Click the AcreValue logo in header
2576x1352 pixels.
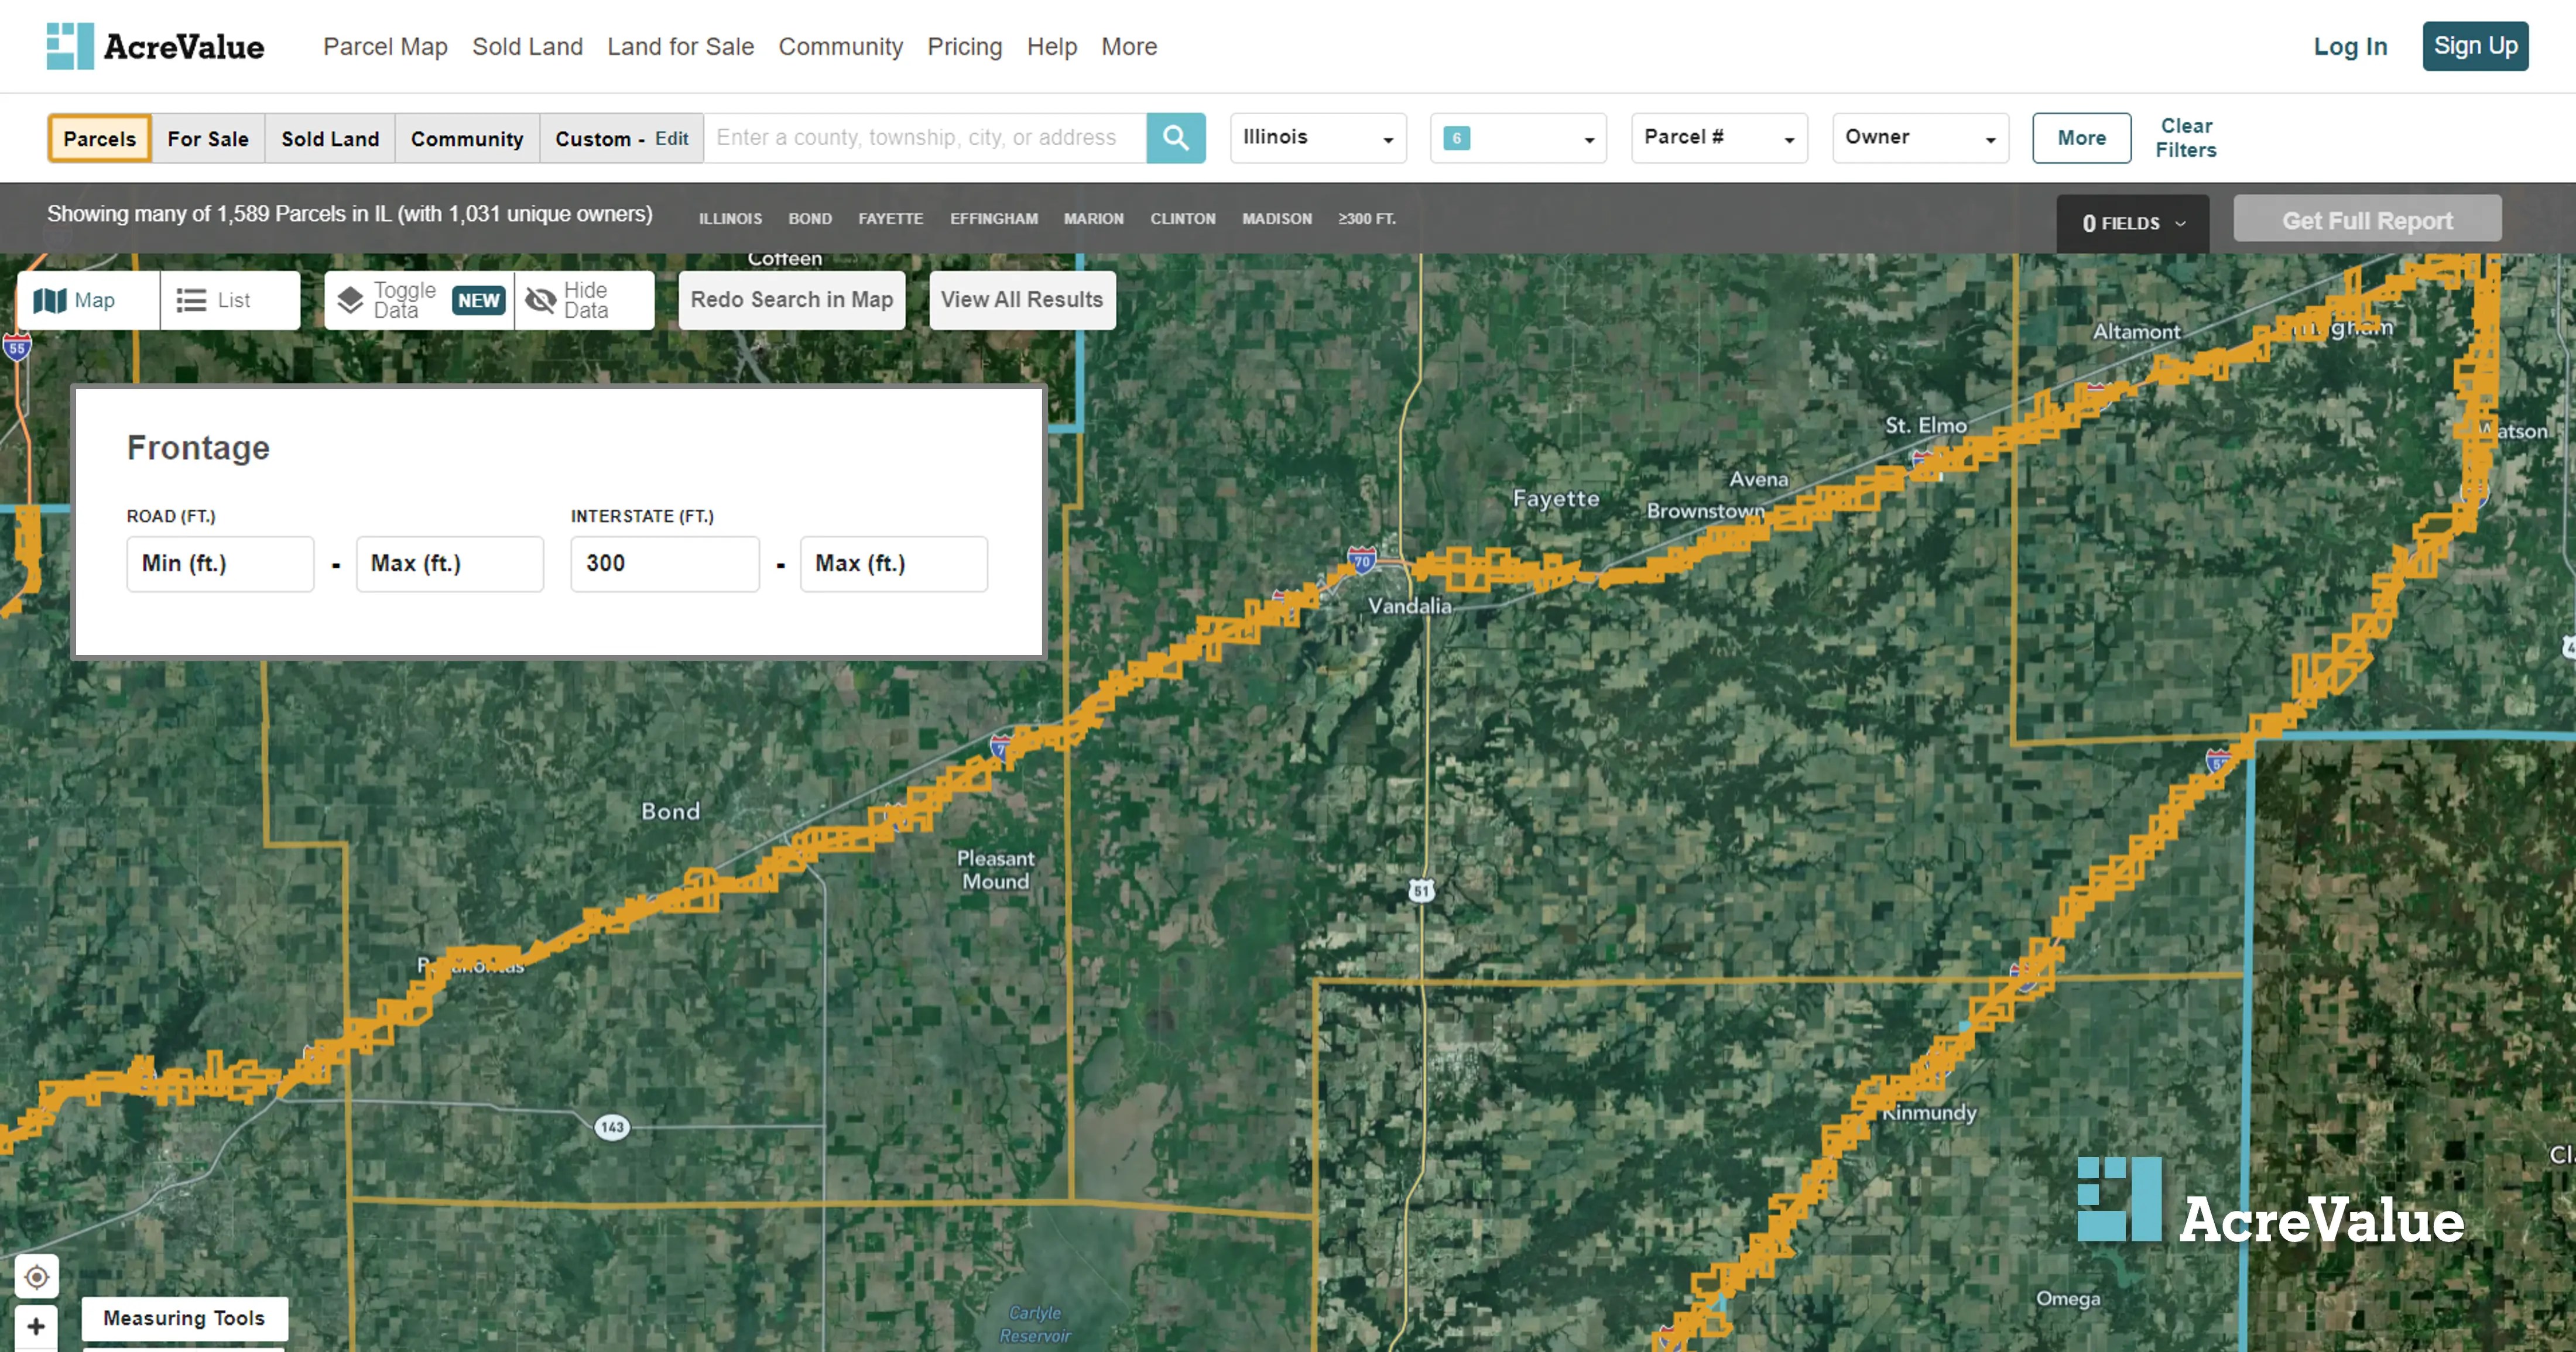click(156, 46)
